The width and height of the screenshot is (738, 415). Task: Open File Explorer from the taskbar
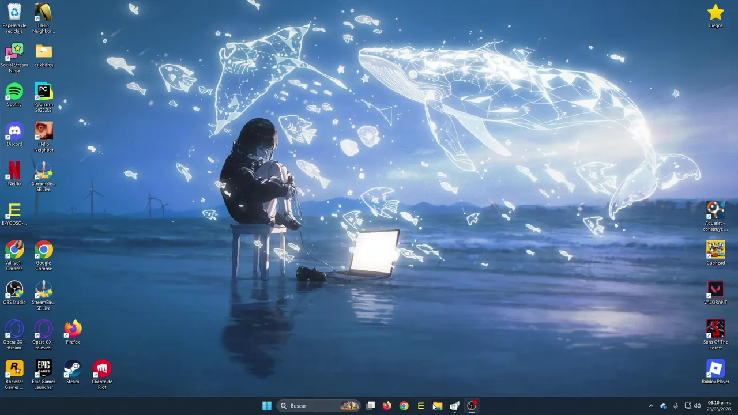tap(438, 406)
